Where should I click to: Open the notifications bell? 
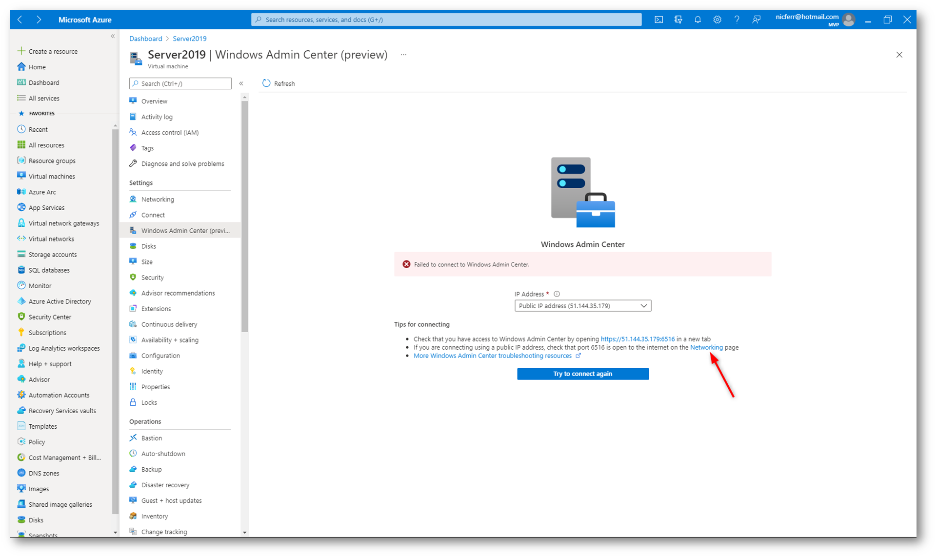pos(698,20)
